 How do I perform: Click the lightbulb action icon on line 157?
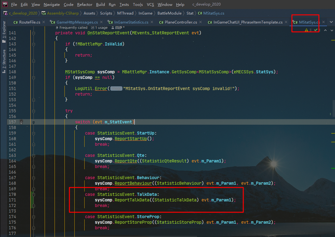21,122
